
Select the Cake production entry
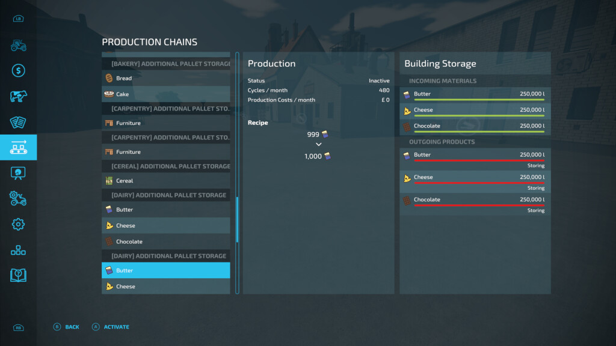[x=166, y=94]
